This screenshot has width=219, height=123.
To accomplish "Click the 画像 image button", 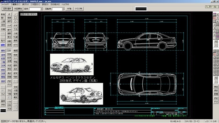I will point(3,101).
